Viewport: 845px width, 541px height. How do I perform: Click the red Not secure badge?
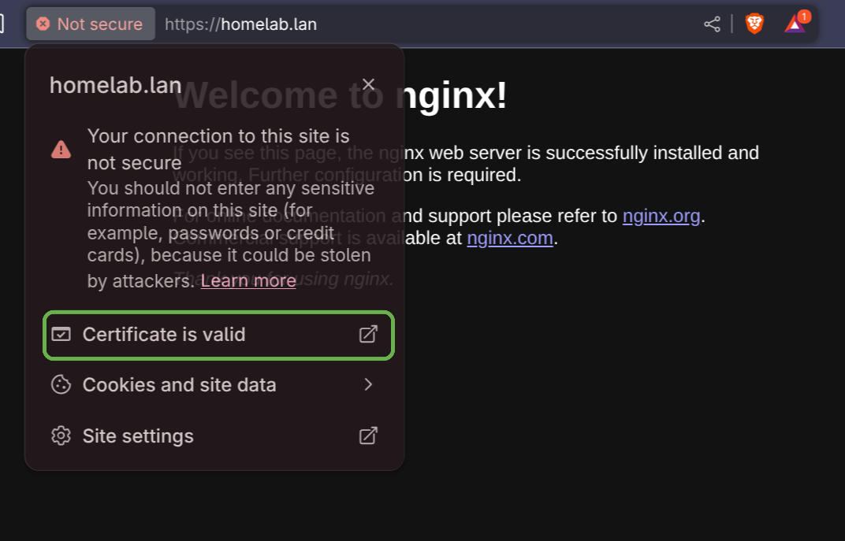click(91, 24)
